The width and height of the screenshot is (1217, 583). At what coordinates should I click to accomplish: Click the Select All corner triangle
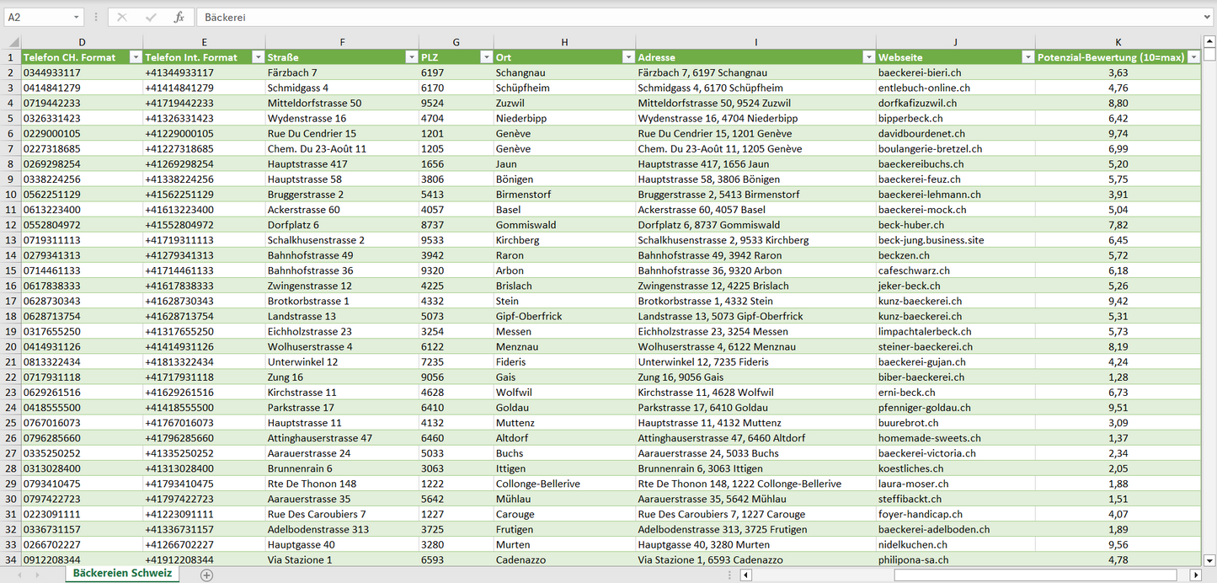coord(13,42)
